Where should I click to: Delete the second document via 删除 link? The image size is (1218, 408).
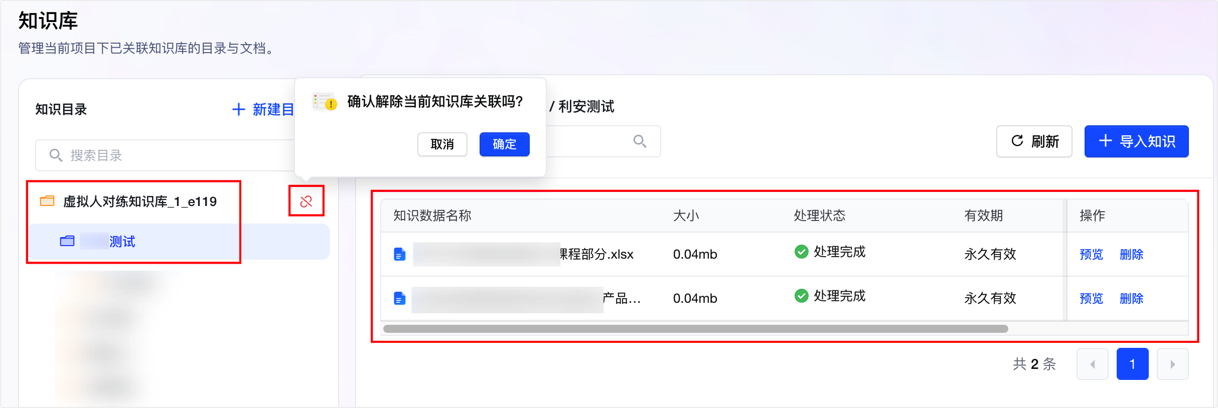coord(1131,299)
